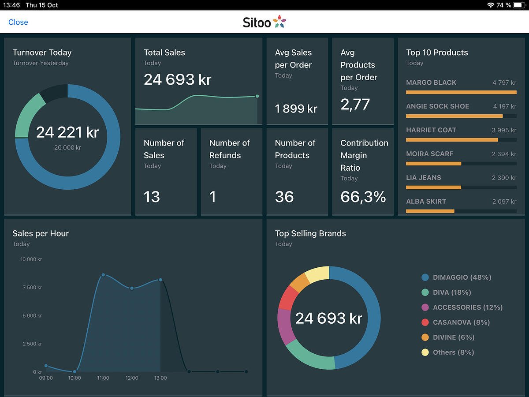Tap the 09:00 data point on sales chart

(x=46, y=365)
